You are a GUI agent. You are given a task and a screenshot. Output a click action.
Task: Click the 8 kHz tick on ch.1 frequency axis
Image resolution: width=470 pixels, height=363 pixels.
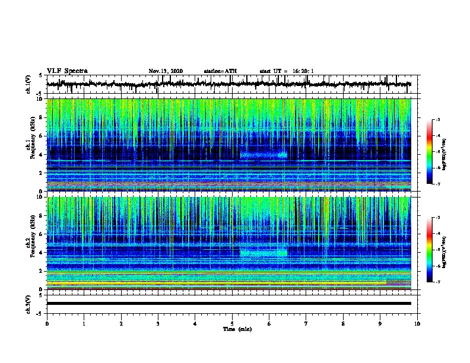point(41,117)
